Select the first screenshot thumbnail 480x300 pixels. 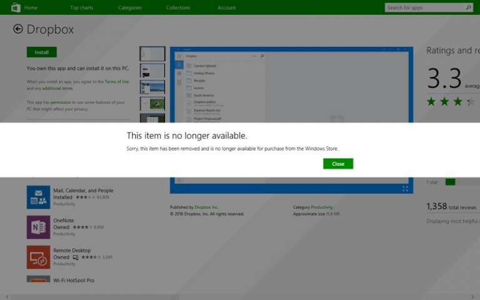[152, 54]
